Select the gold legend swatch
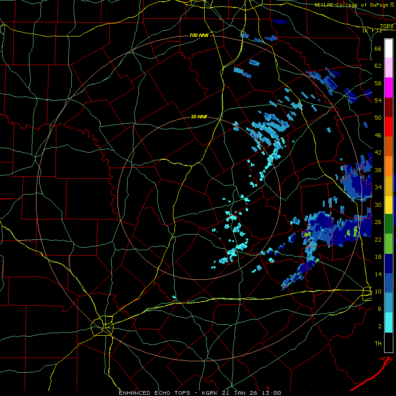396x396 pixels. 389,186
